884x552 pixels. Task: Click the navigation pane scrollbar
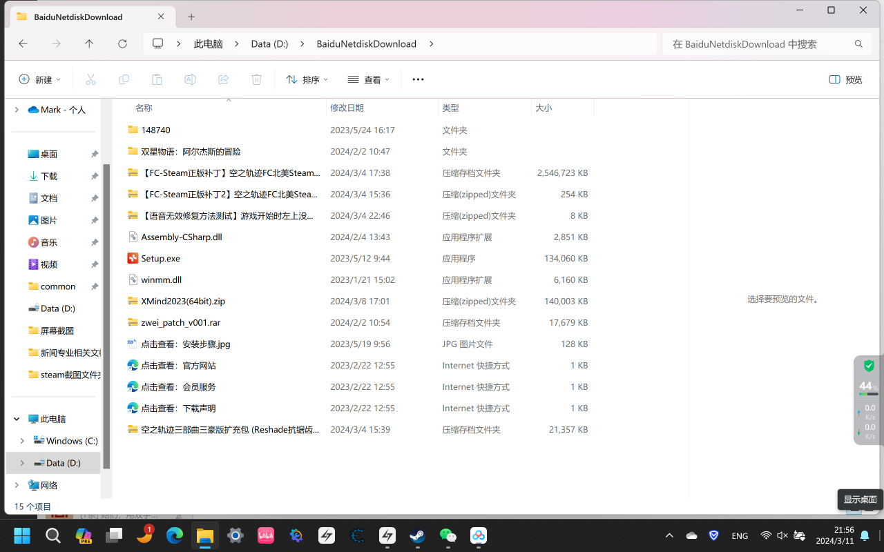106,316
